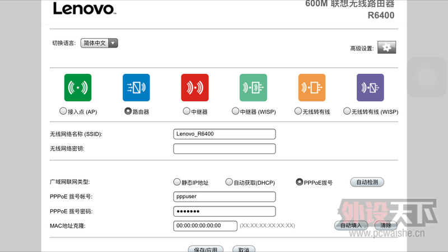Click the 取消 button
The image size is (448, 252).
pyautogui.click(x=244, y=249)
